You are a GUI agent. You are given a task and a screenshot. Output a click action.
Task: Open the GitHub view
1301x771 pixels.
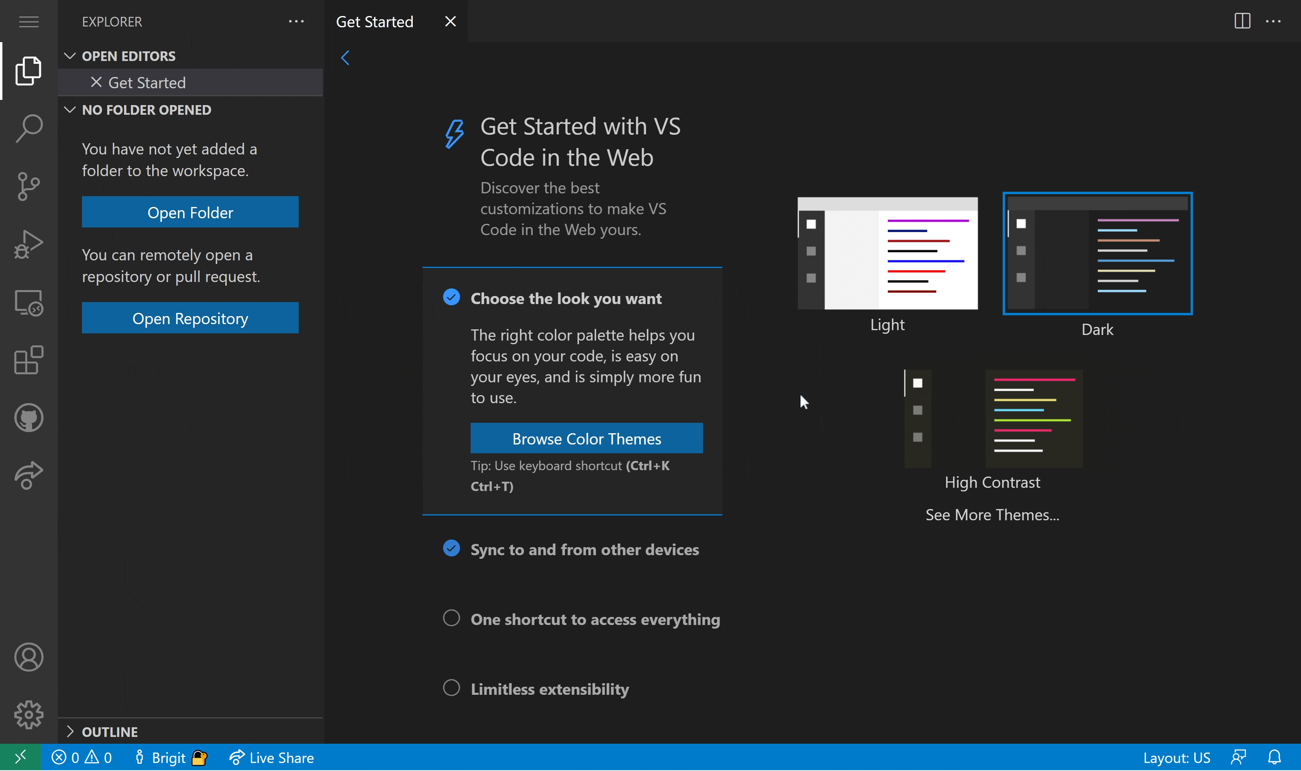(29, 418)
